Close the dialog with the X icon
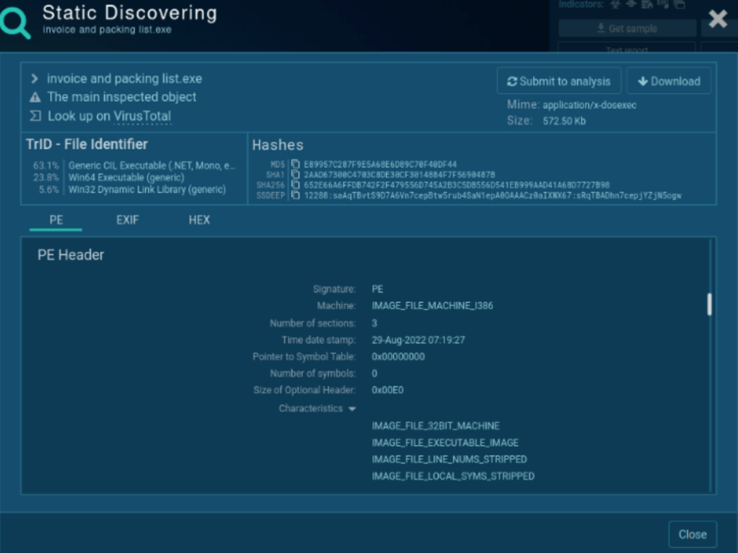The height and width of the screenshot is (553, 738). click(717, 19)
